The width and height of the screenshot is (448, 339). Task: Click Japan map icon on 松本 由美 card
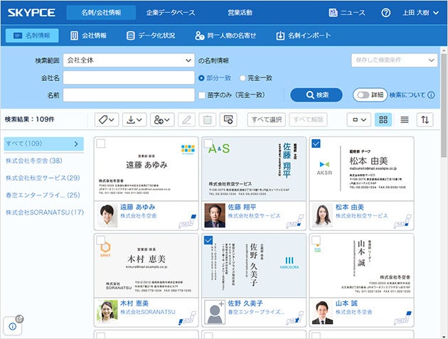click(x=402, y=222)
